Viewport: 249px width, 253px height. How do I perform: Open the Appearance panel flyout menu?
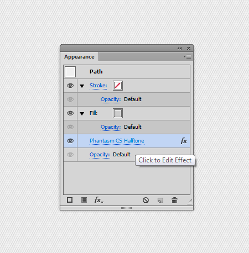coord(187,57)
